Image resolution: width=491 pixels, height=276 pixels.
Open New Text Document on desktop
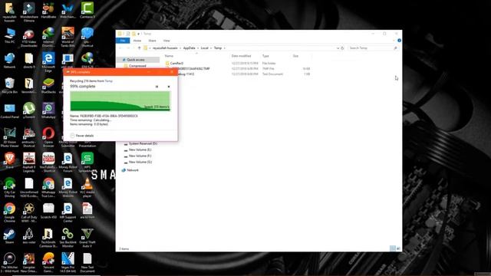[x=87, y=263]
